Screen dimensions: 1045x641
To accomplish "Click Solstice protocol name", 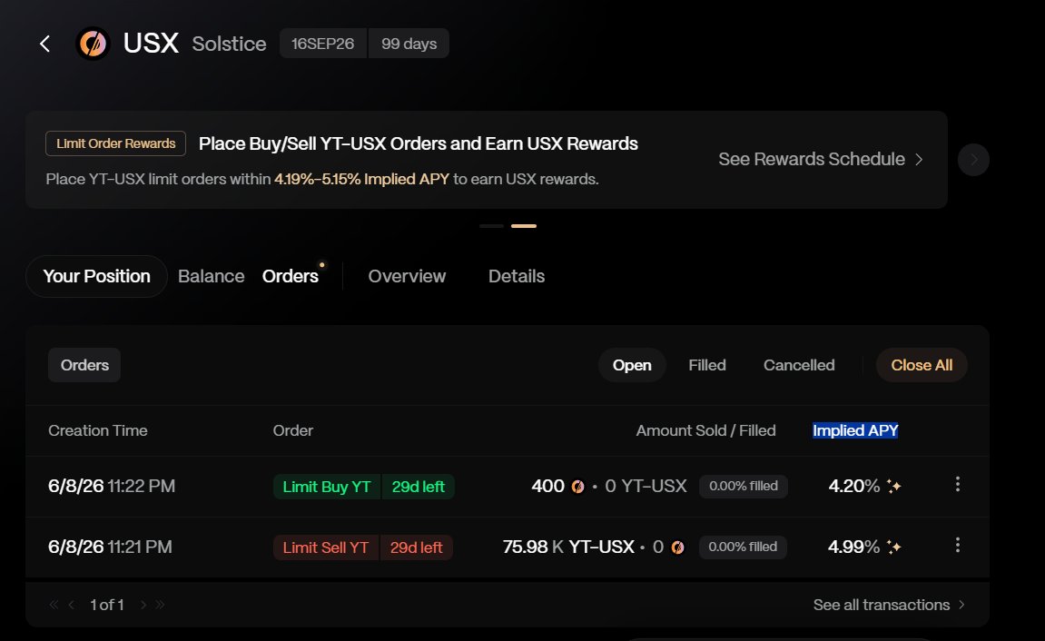I will 230,44.
